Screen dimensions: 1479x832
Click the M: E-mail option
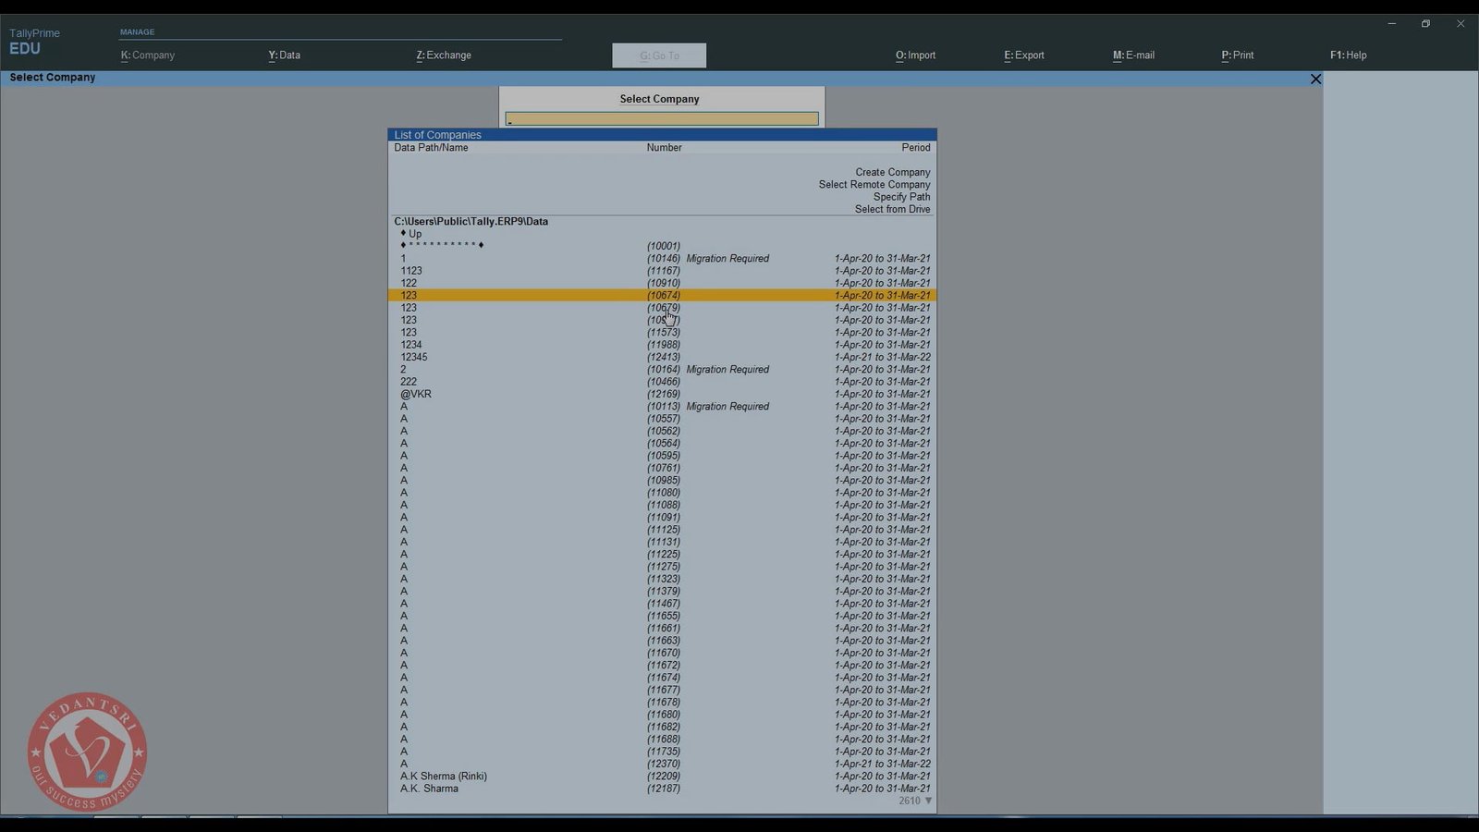pos(1133,55)
